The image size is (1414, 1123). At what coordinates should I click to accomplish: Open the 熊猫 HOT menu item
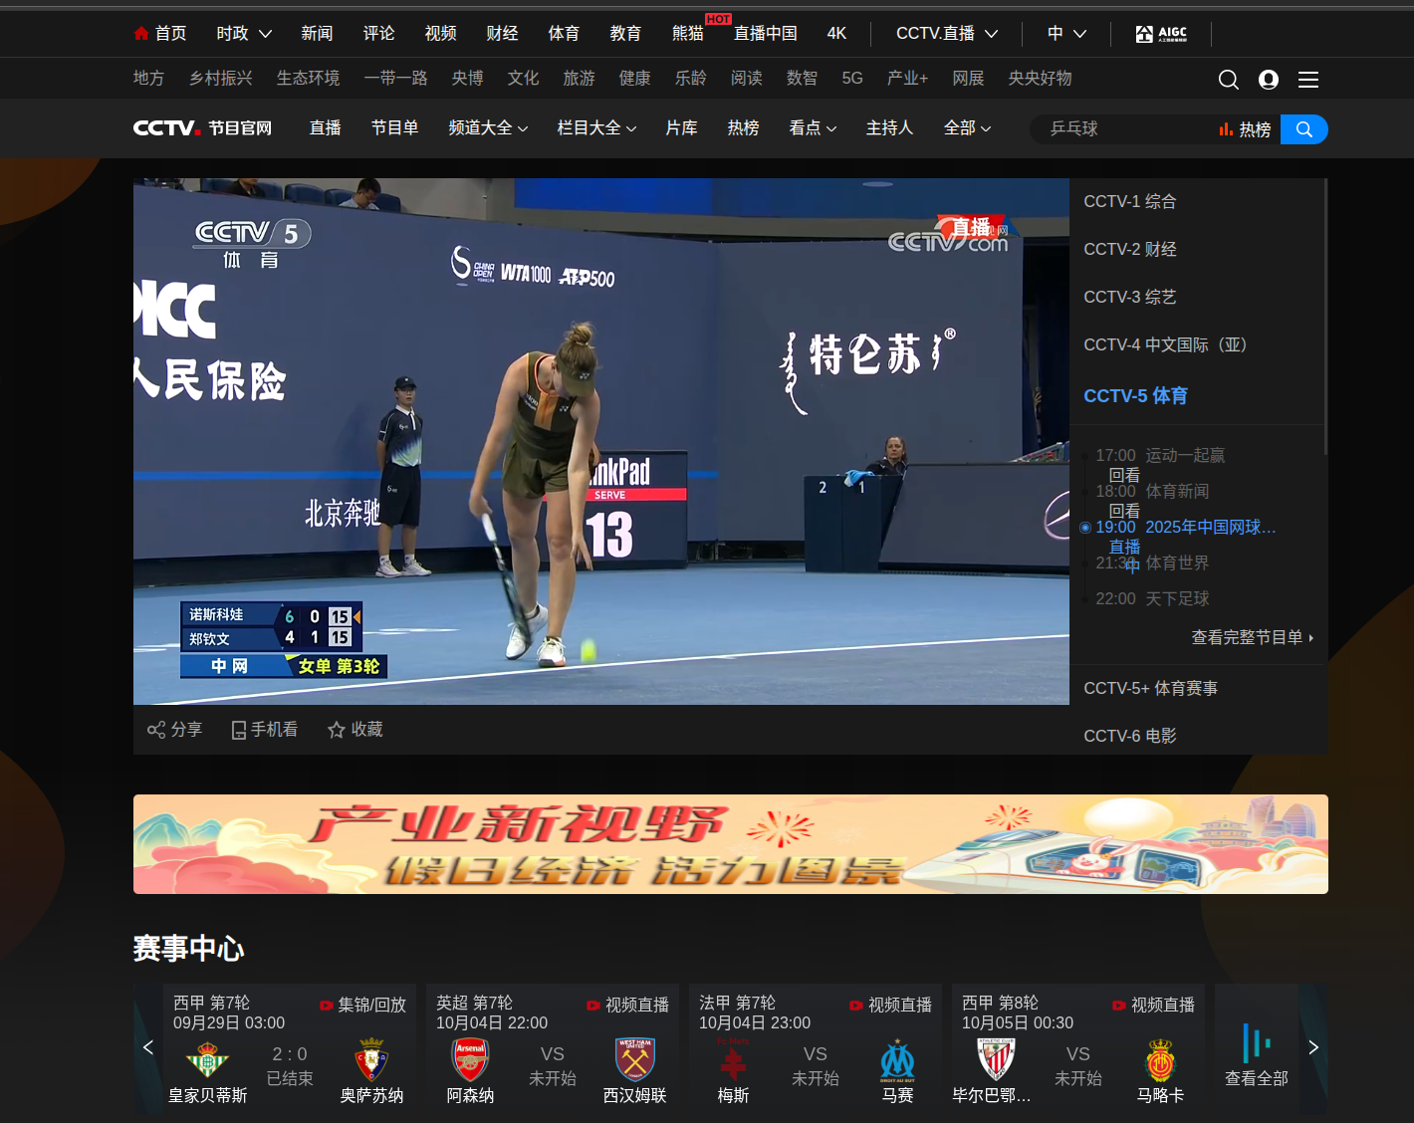coord(688,34)
